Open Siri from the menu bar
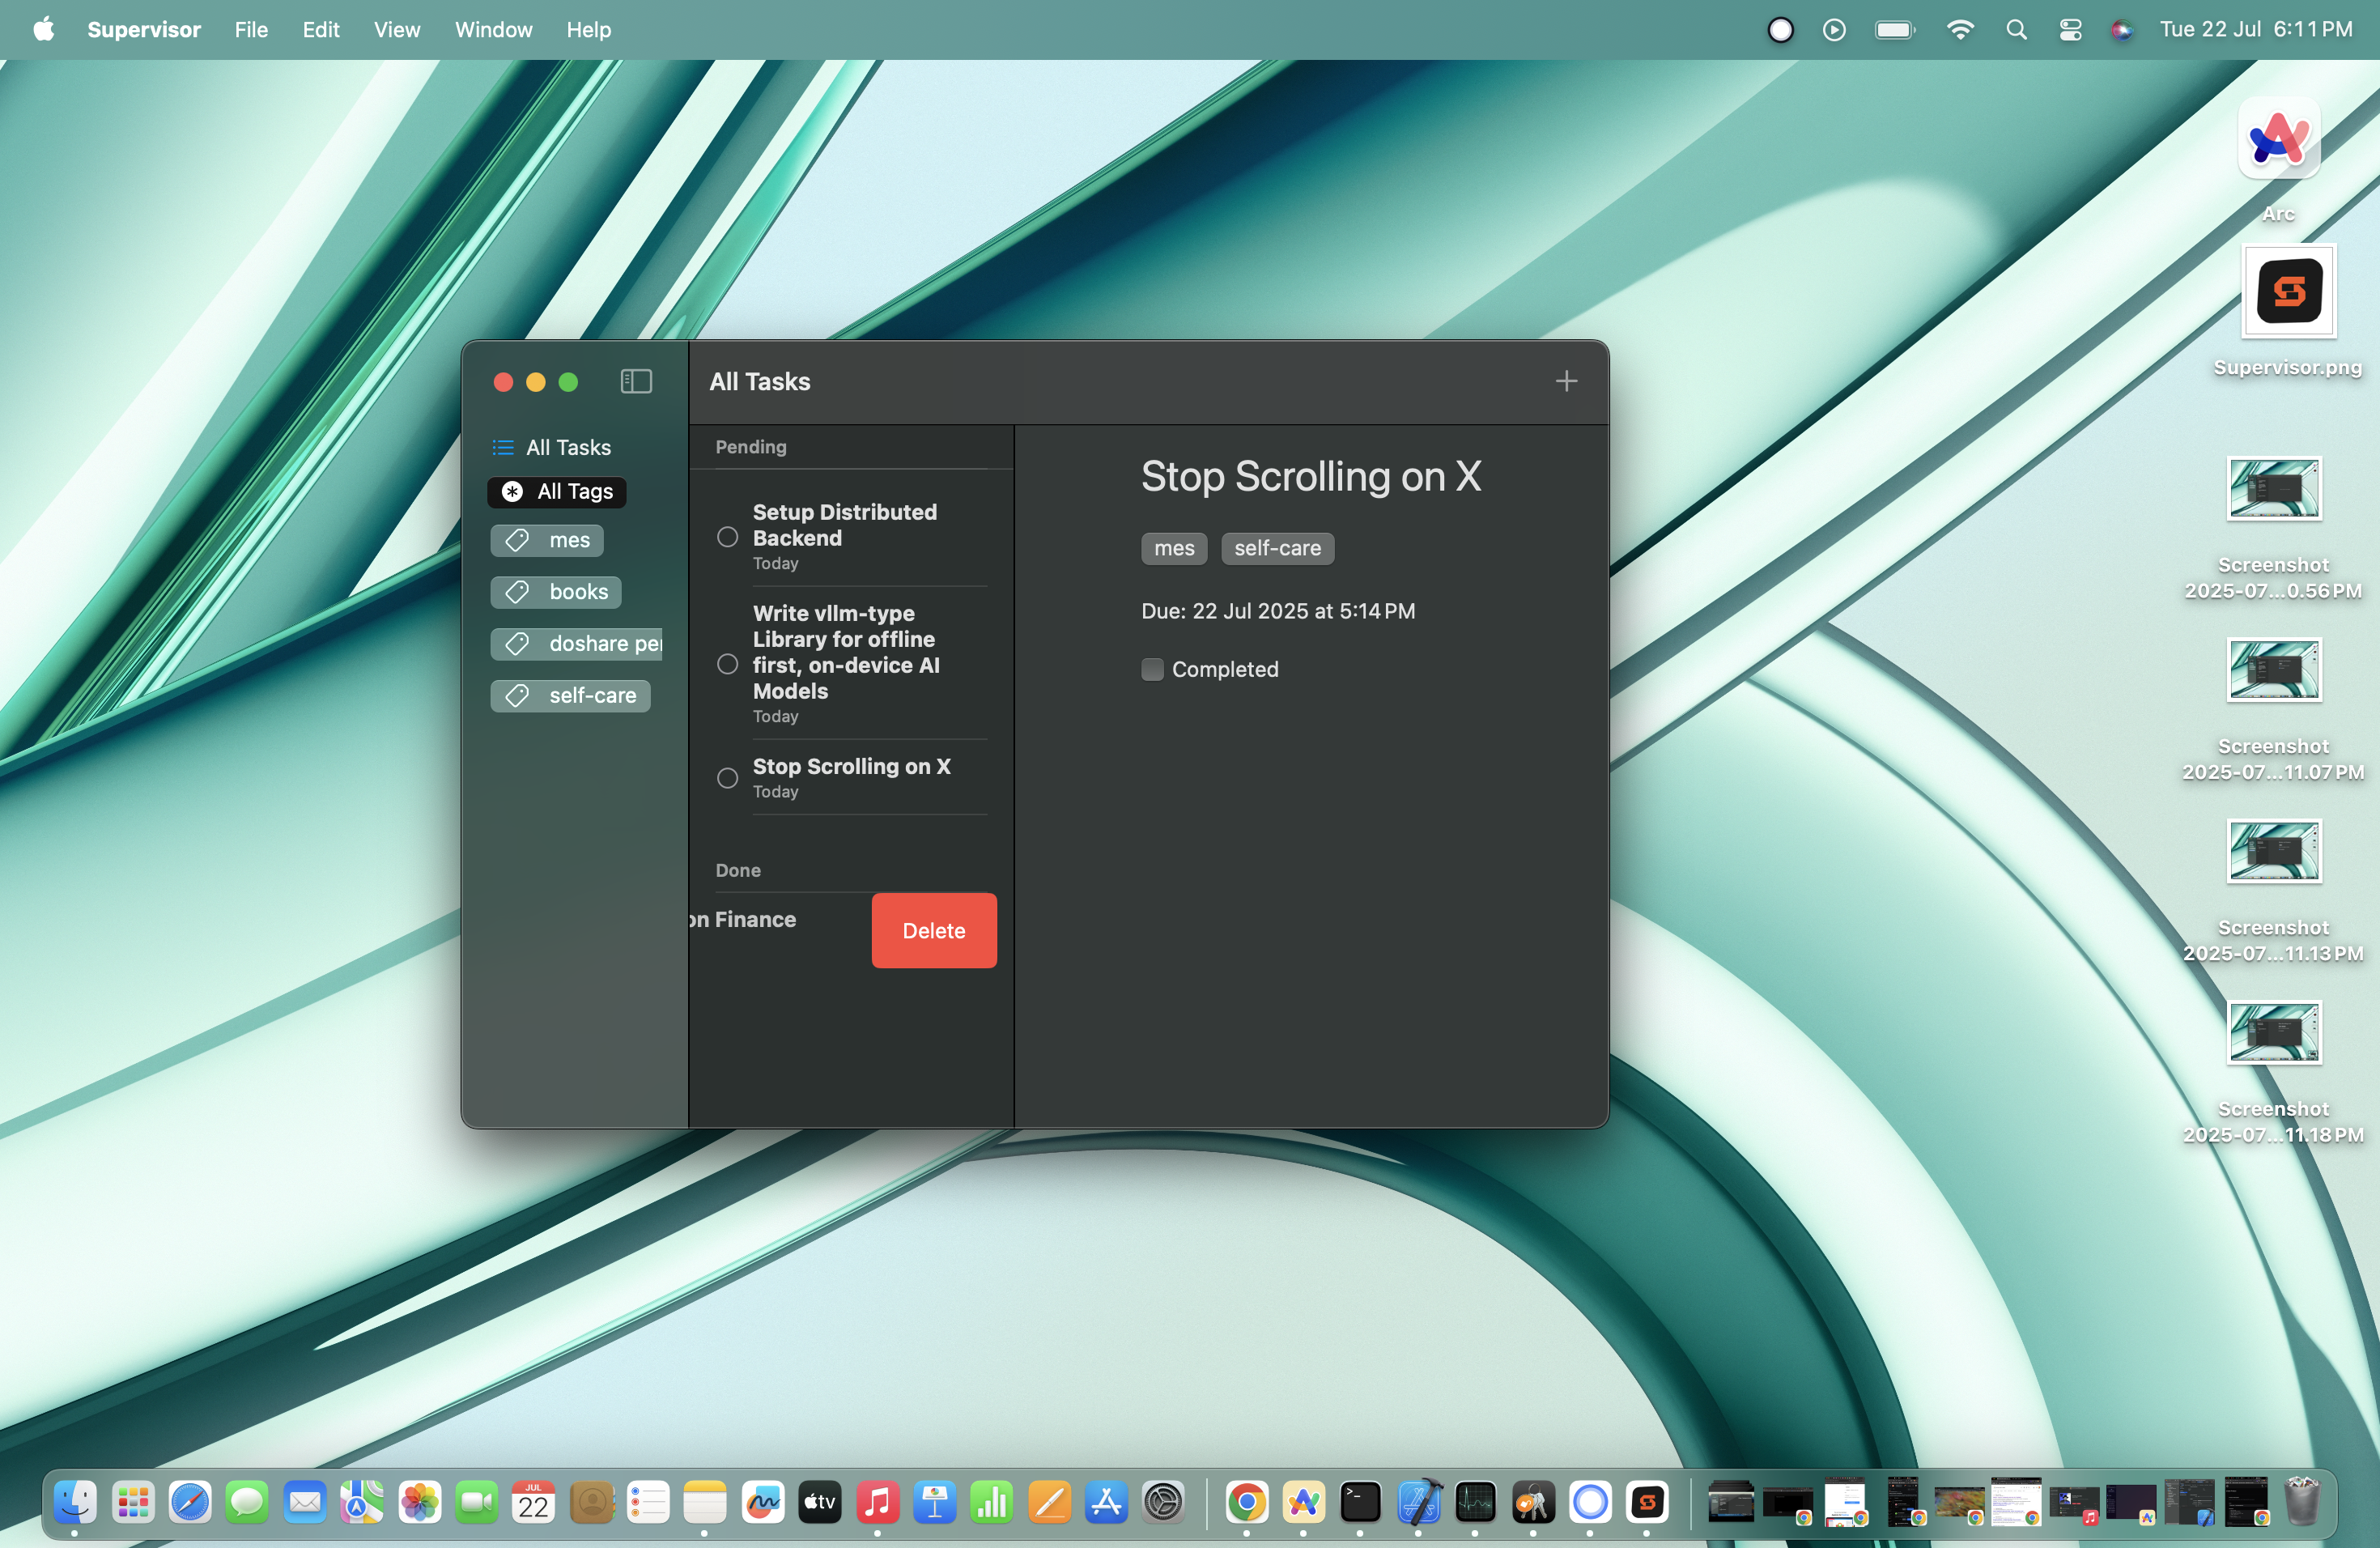 pos(2122,30)
